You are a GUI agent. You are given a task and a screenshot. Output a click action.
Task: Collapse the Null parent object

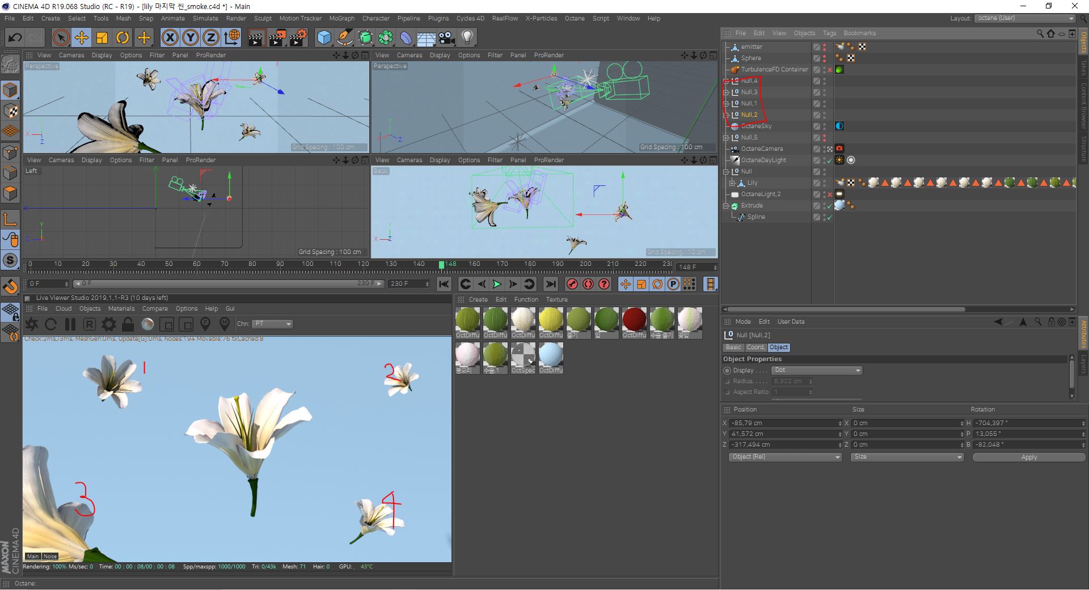726,171
